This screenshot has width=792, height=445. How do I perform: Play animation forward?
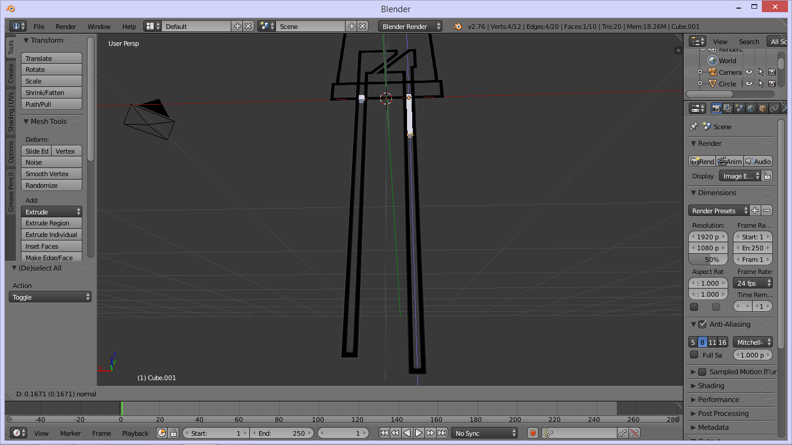[x=419, y=433]
